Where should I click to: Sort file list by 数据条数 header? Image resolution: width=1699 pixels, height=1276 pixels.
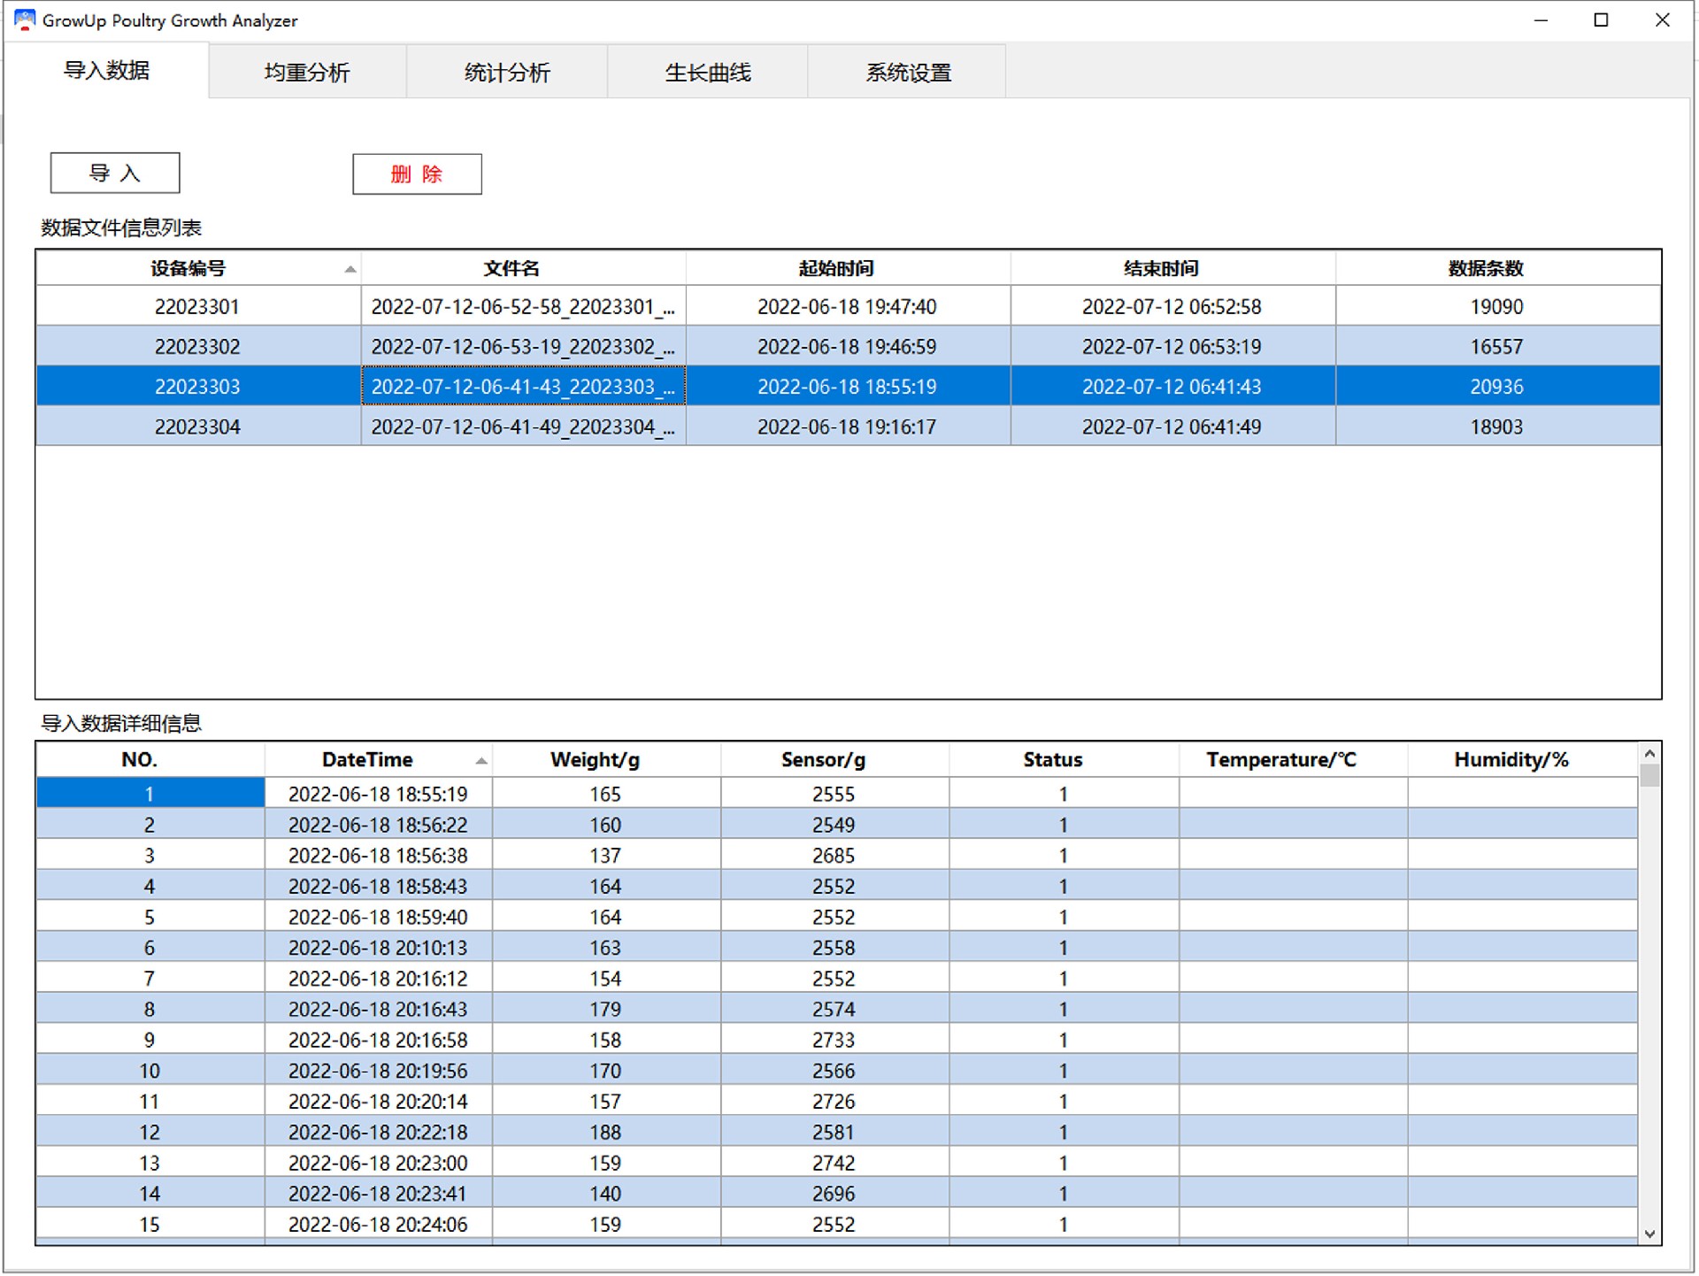pyautogui.click(x=1485, y=269)
